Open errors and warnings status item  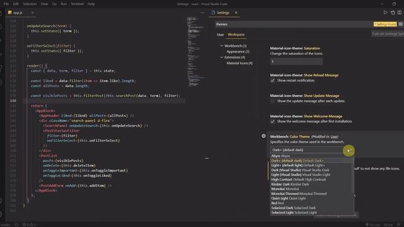[x=29, y=224]
